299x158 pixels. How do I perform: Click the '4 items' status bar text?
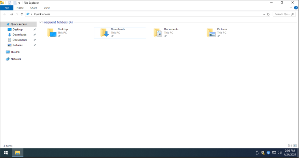point(8,146)
